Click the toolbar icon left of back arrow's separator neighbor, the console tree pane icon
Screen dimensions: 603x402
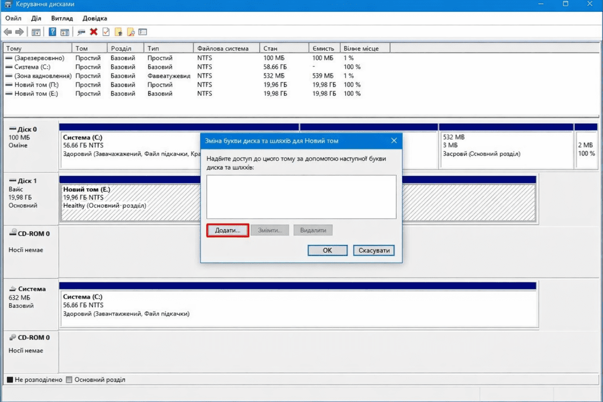(x=36, y=32)
